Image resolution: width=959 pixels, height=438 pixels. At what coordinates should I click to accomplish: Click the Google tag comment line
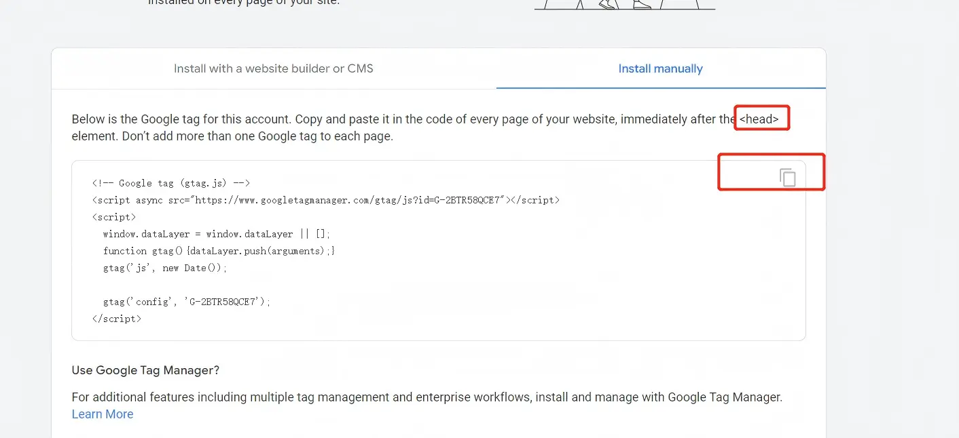(171, 183)
